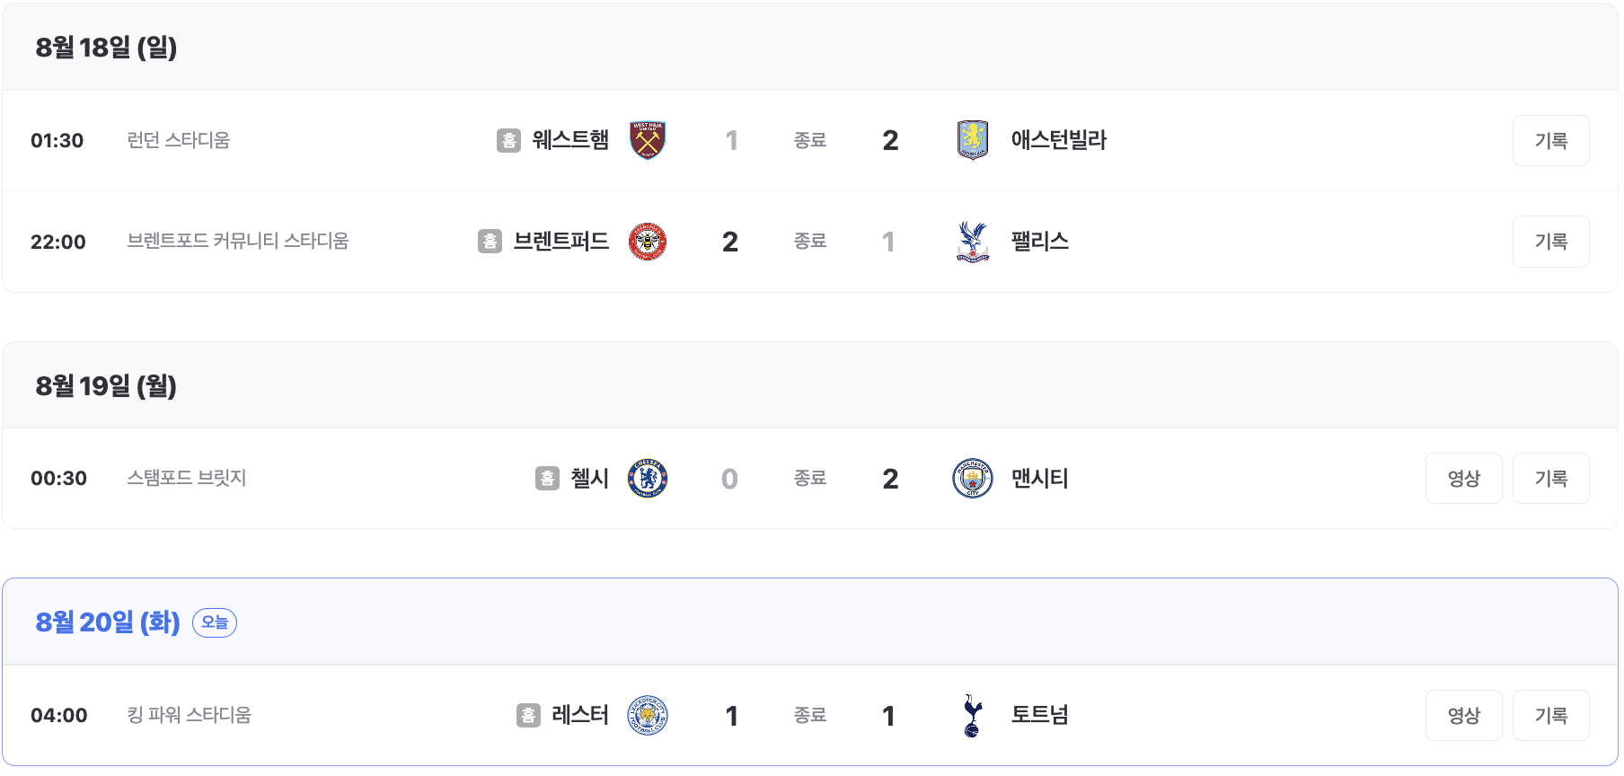Watch 영상 highlights of Chelsea match

[x=1463, y=479]
